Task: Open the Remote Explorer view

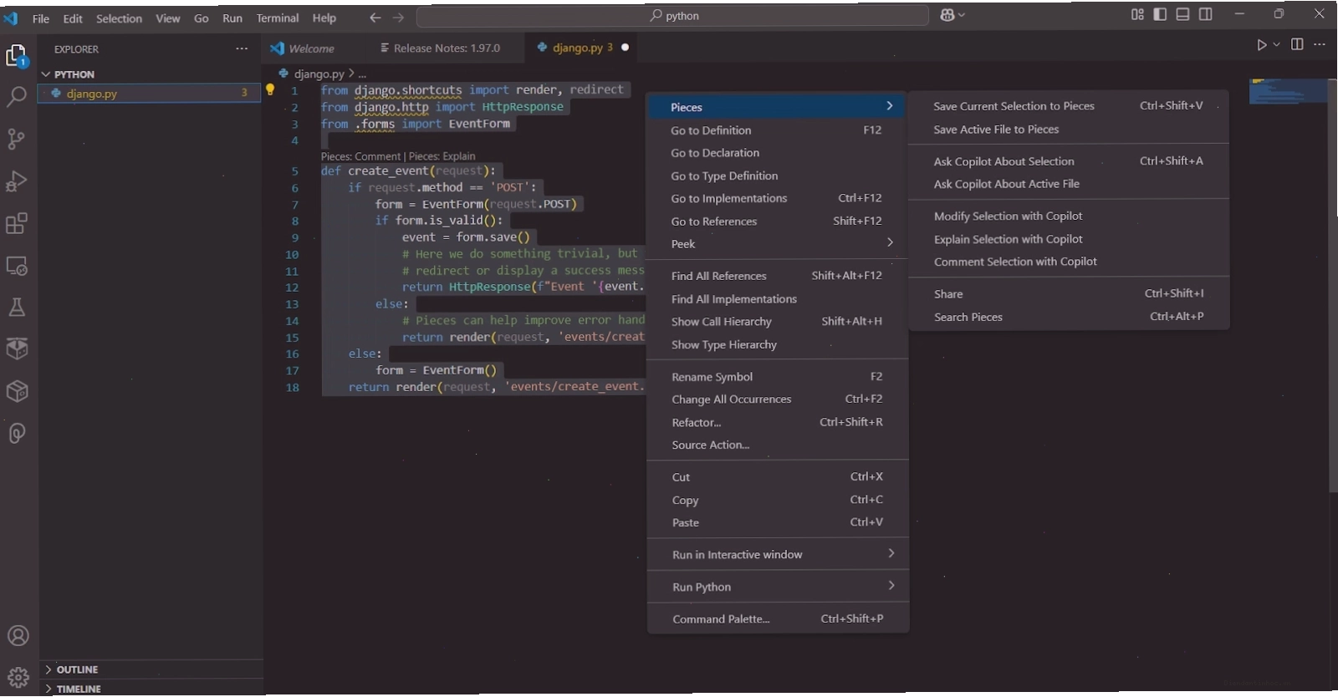Action: click(x=17, y=266)
